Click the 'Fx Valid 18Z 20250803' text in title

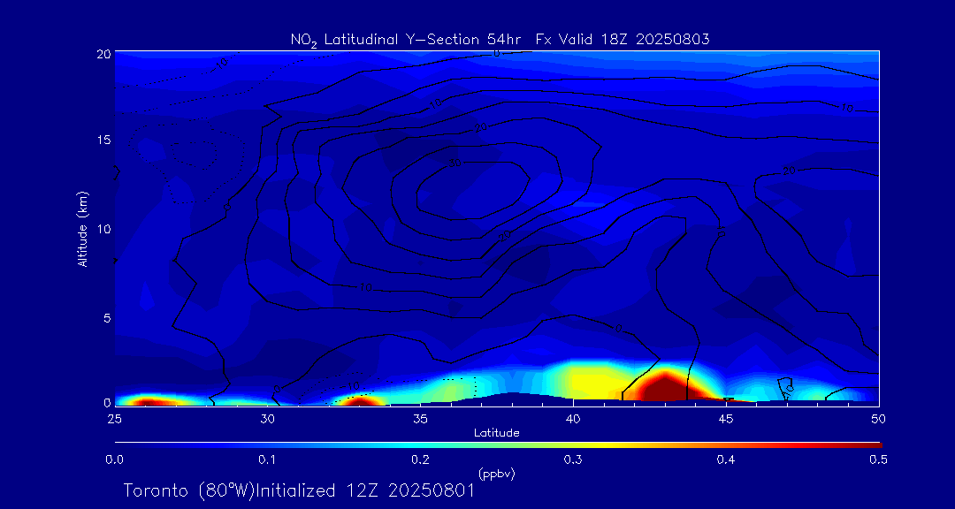(x=623, y=39)
